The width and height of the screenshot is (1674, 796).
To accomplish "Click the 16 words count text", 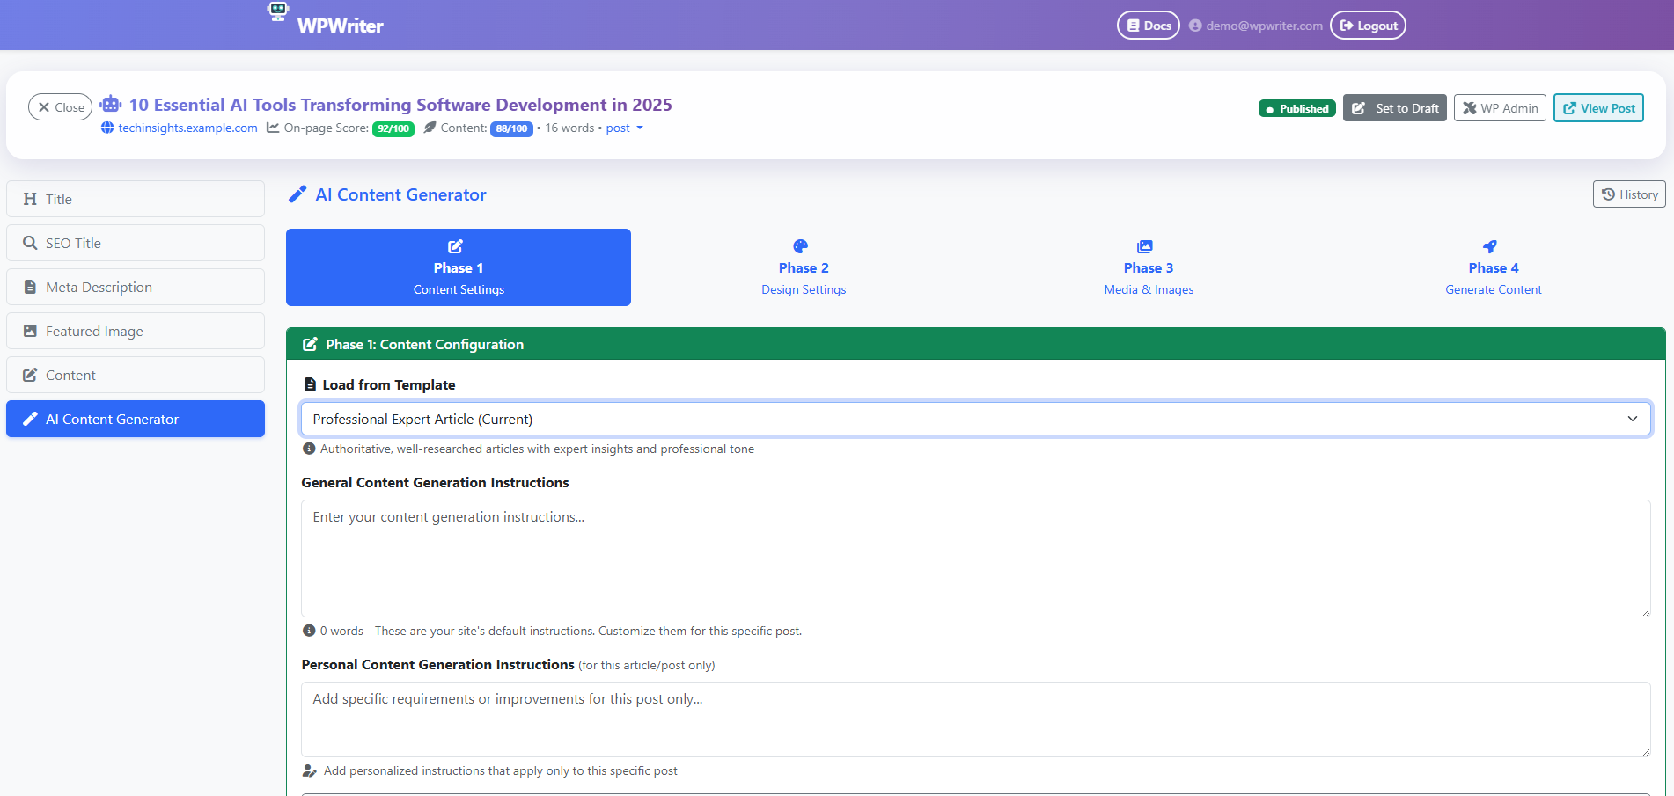I will (569, 128).
